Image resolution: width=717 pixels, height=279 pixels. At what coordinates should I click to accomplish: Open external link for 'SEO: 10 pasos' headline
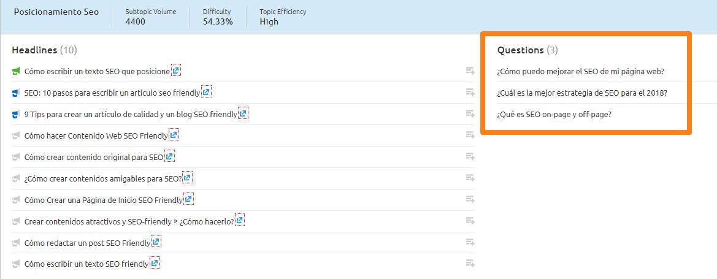(x=206, y=93)
